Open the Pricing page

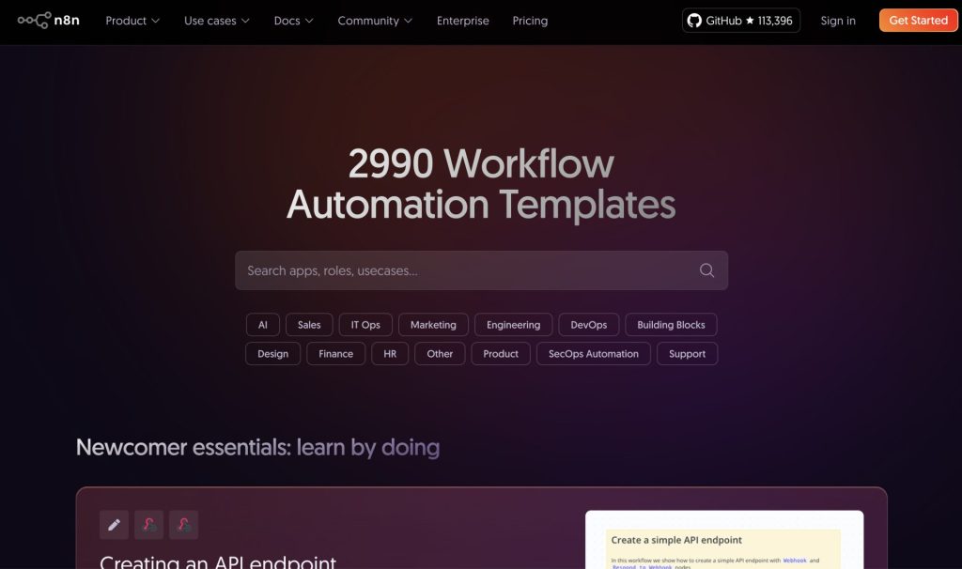pos(530,21)
